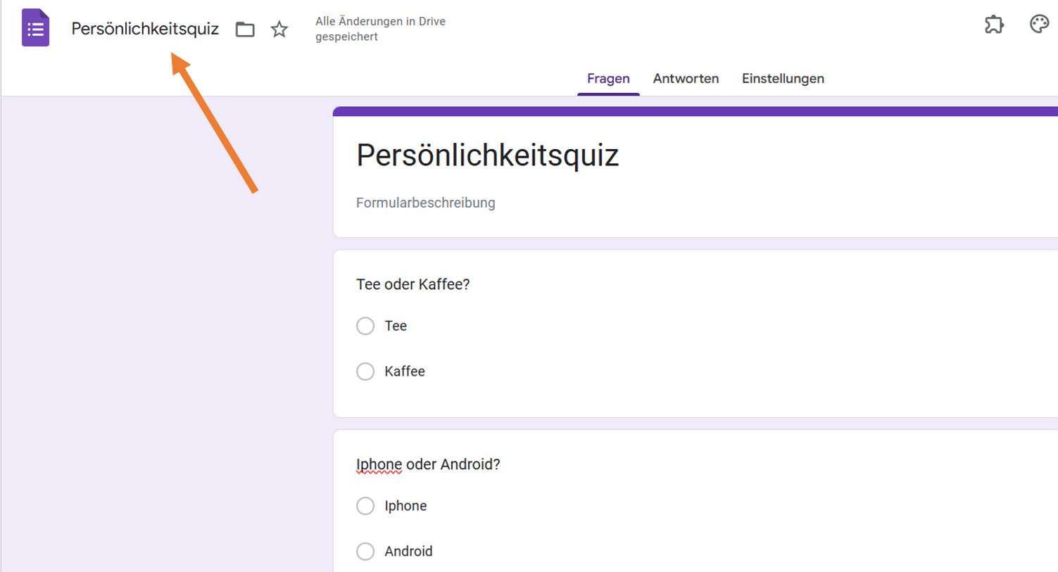The height and width of the screenshot is (572, 1058).
Task: Star the Persönlichkeitsquiz form
Action: [x=279, y=29]
